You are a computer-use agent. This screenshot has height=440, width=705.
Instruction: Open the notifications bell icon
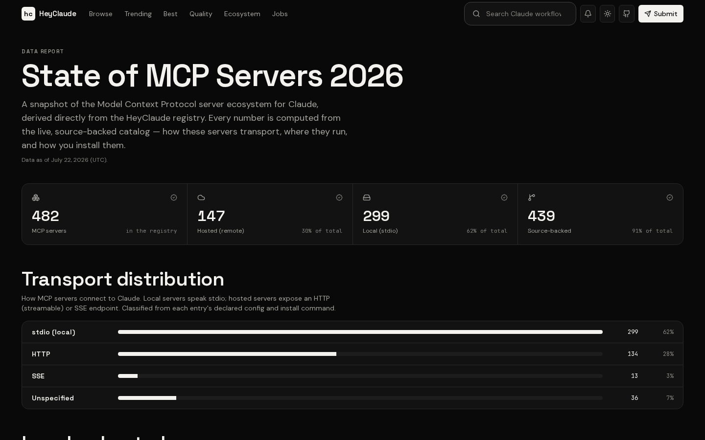pyautogui.click(x=588, y=14)
